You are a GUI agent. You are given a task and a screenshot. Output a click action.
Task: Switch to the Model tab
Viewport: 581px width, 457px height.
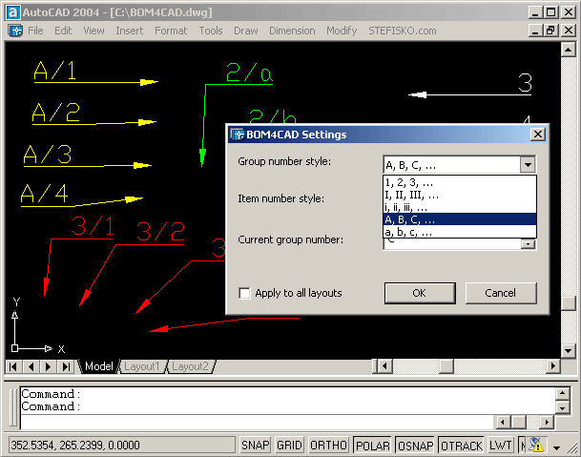point(99,366)
